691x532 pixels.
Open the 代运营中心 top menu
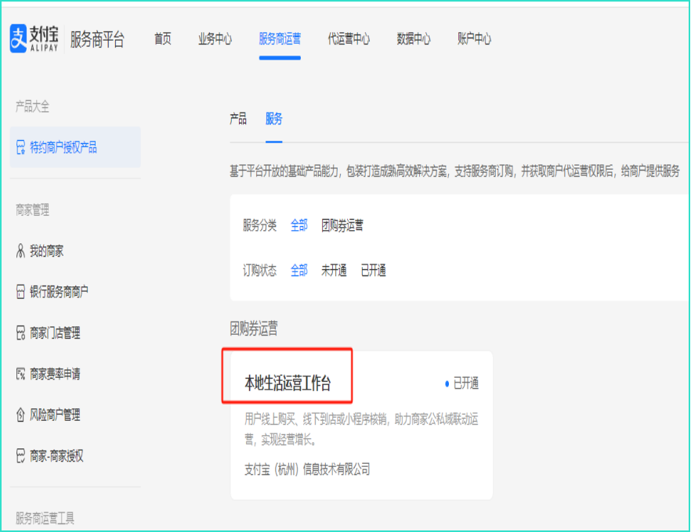click(x=349, y=39)
